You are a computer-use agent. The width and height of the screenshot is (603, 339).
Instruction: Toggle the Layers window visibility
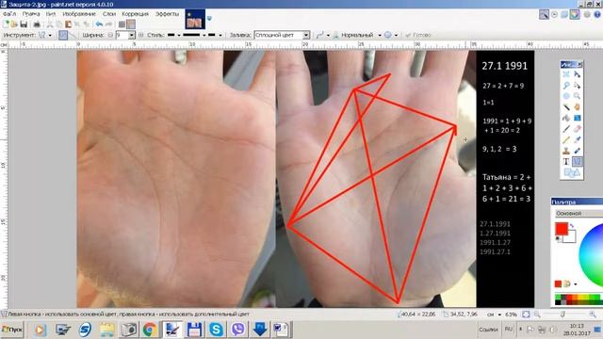click(x=564, y=15)
